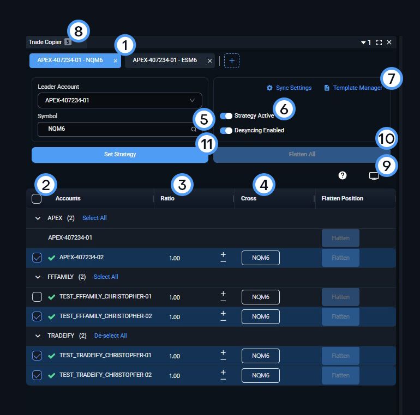Viewport: 420px width, 415px height.
Task: Click fullscreen expand icon in title bar
Action: pos(379,42)
